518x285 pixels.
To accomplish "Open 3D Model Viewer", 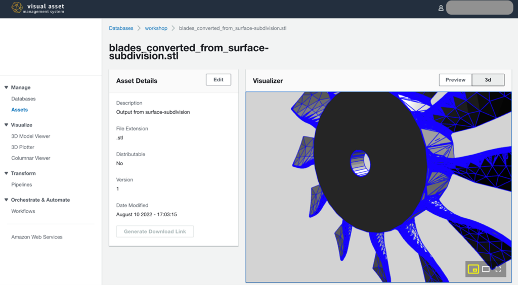I will [31, 136].
